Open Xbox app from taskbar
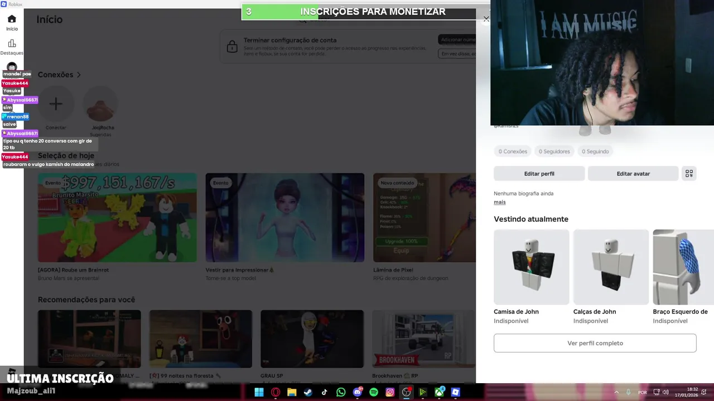The height and width of the screenshot is (401, 714). click(440, 392)
